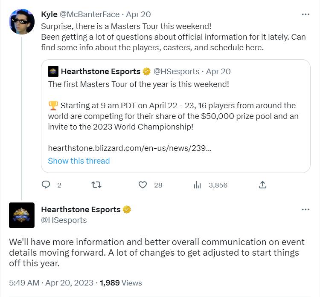Open more options on Hearthstone Esports reply
This screenshot has width=320, height=297.
(305, 209)
